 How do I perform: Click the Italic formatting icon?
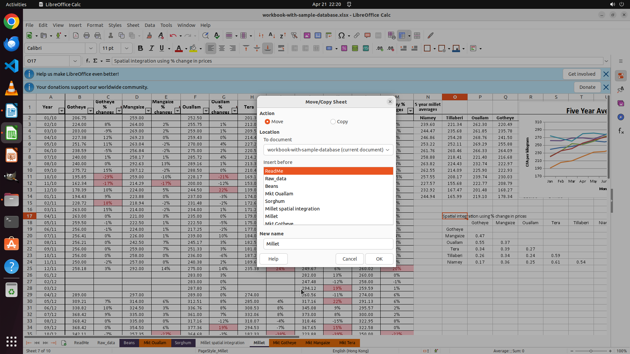151,49
